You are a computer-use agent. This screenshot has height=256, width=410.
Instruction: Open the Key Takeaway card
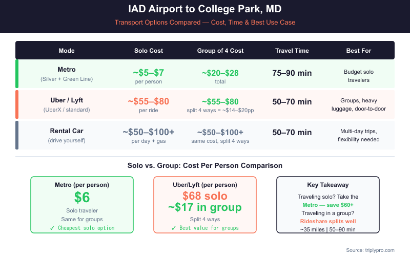[328, 204]
